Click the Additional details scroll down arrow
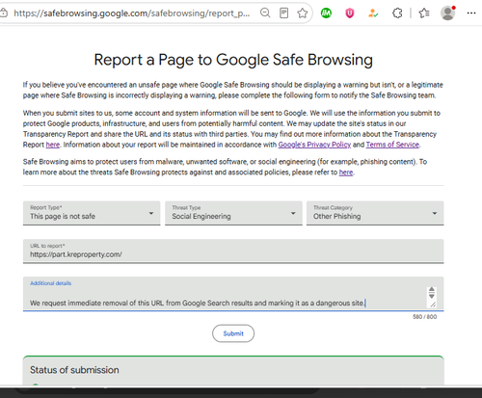Screen dimensions: 482x398 coord(432,296)
